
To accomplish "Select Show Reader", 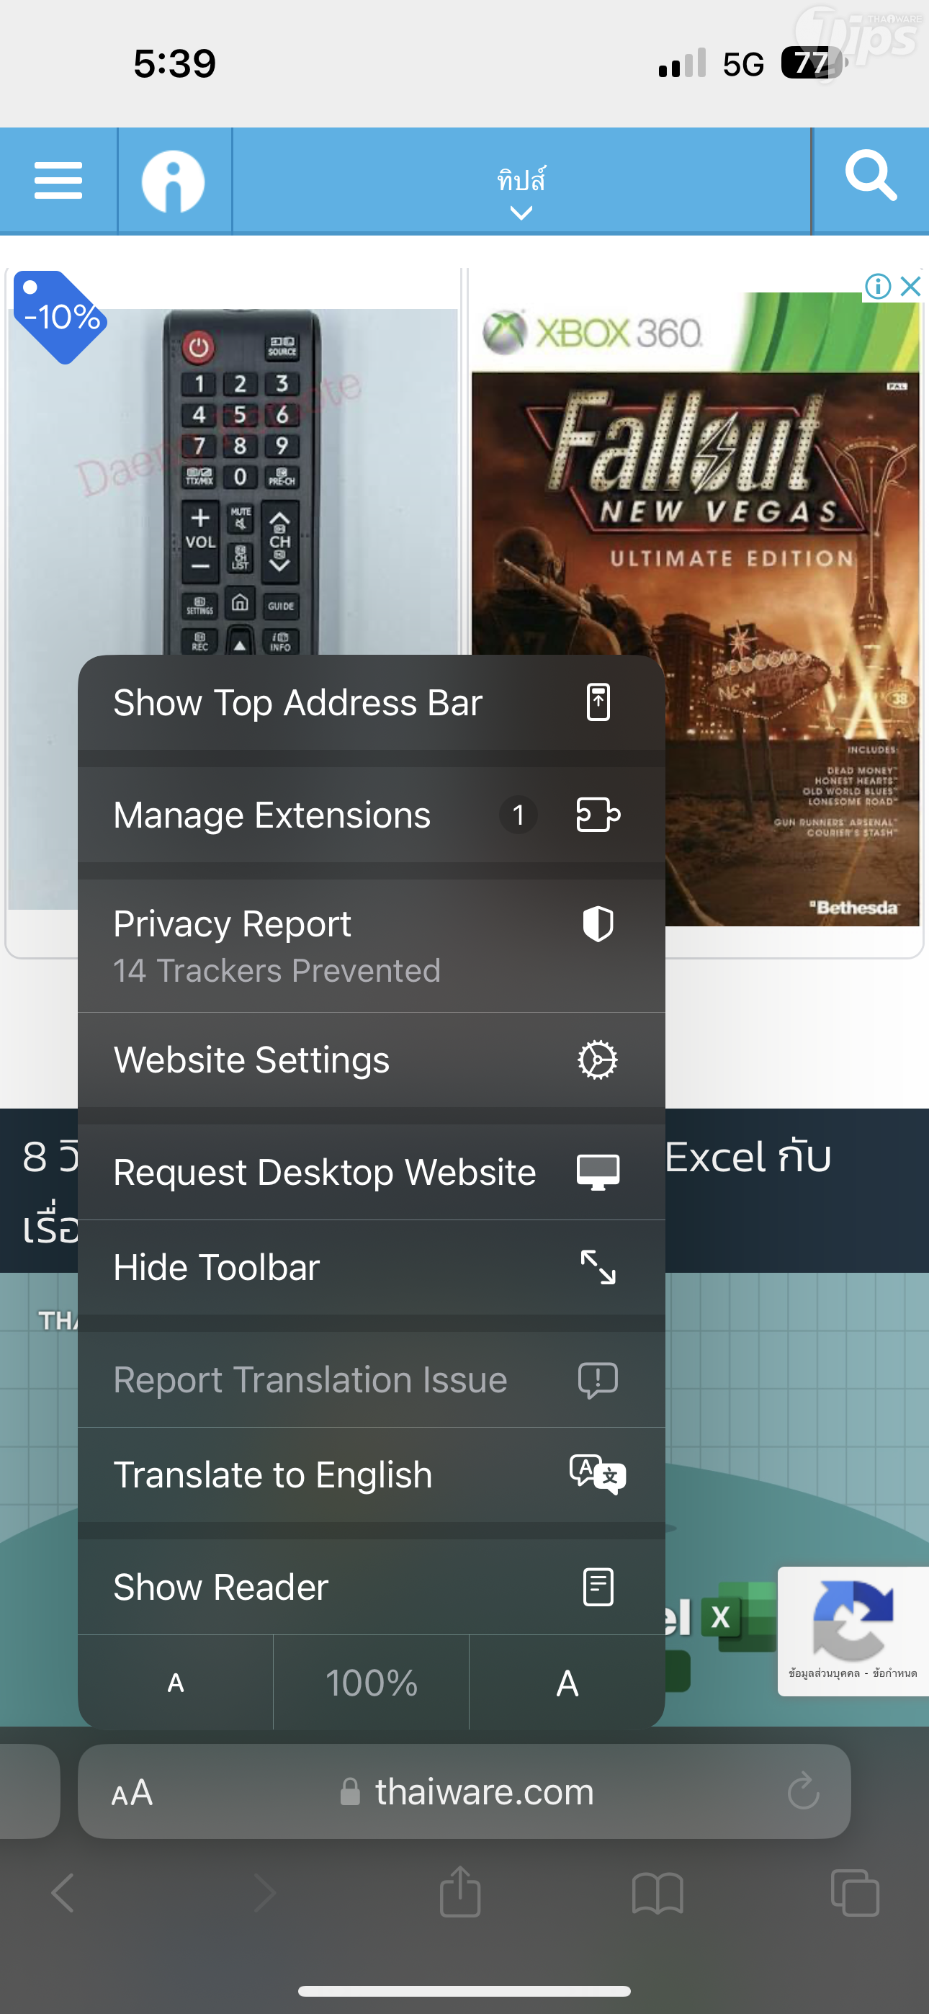I will [x=372, y=1587].
